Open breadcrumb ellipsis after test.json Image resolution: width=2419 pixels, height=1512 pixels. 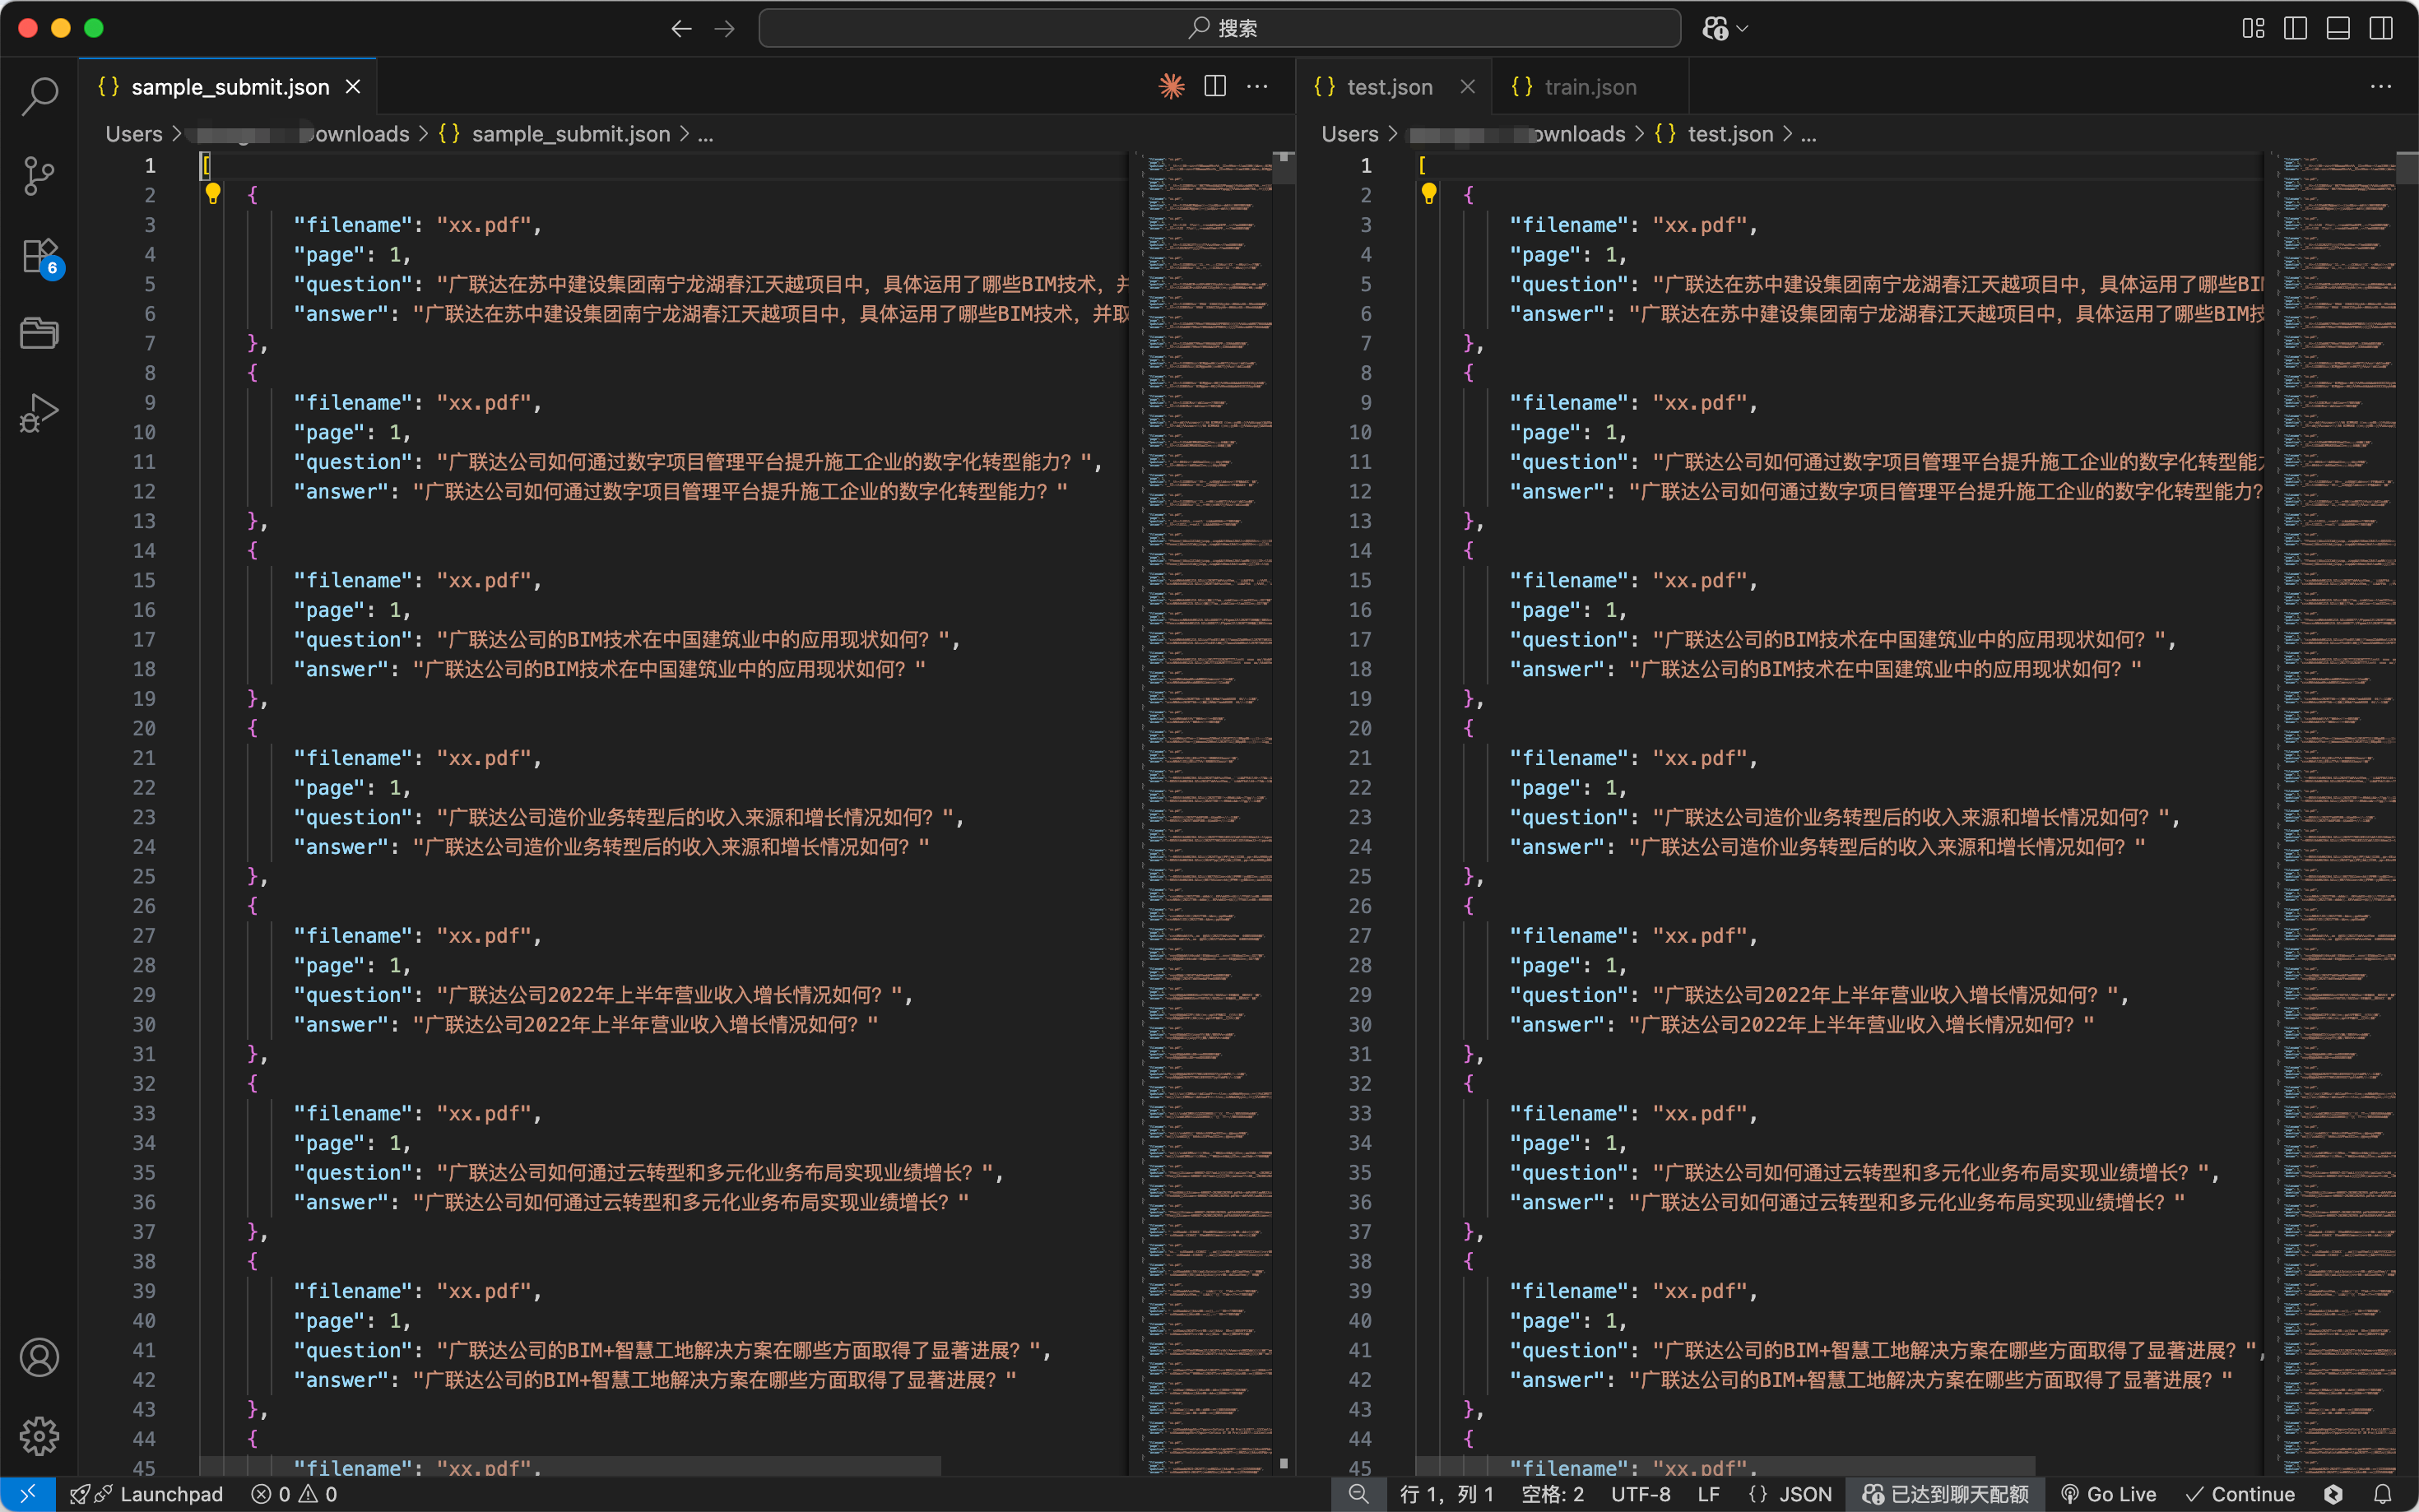coord(1808,134)
